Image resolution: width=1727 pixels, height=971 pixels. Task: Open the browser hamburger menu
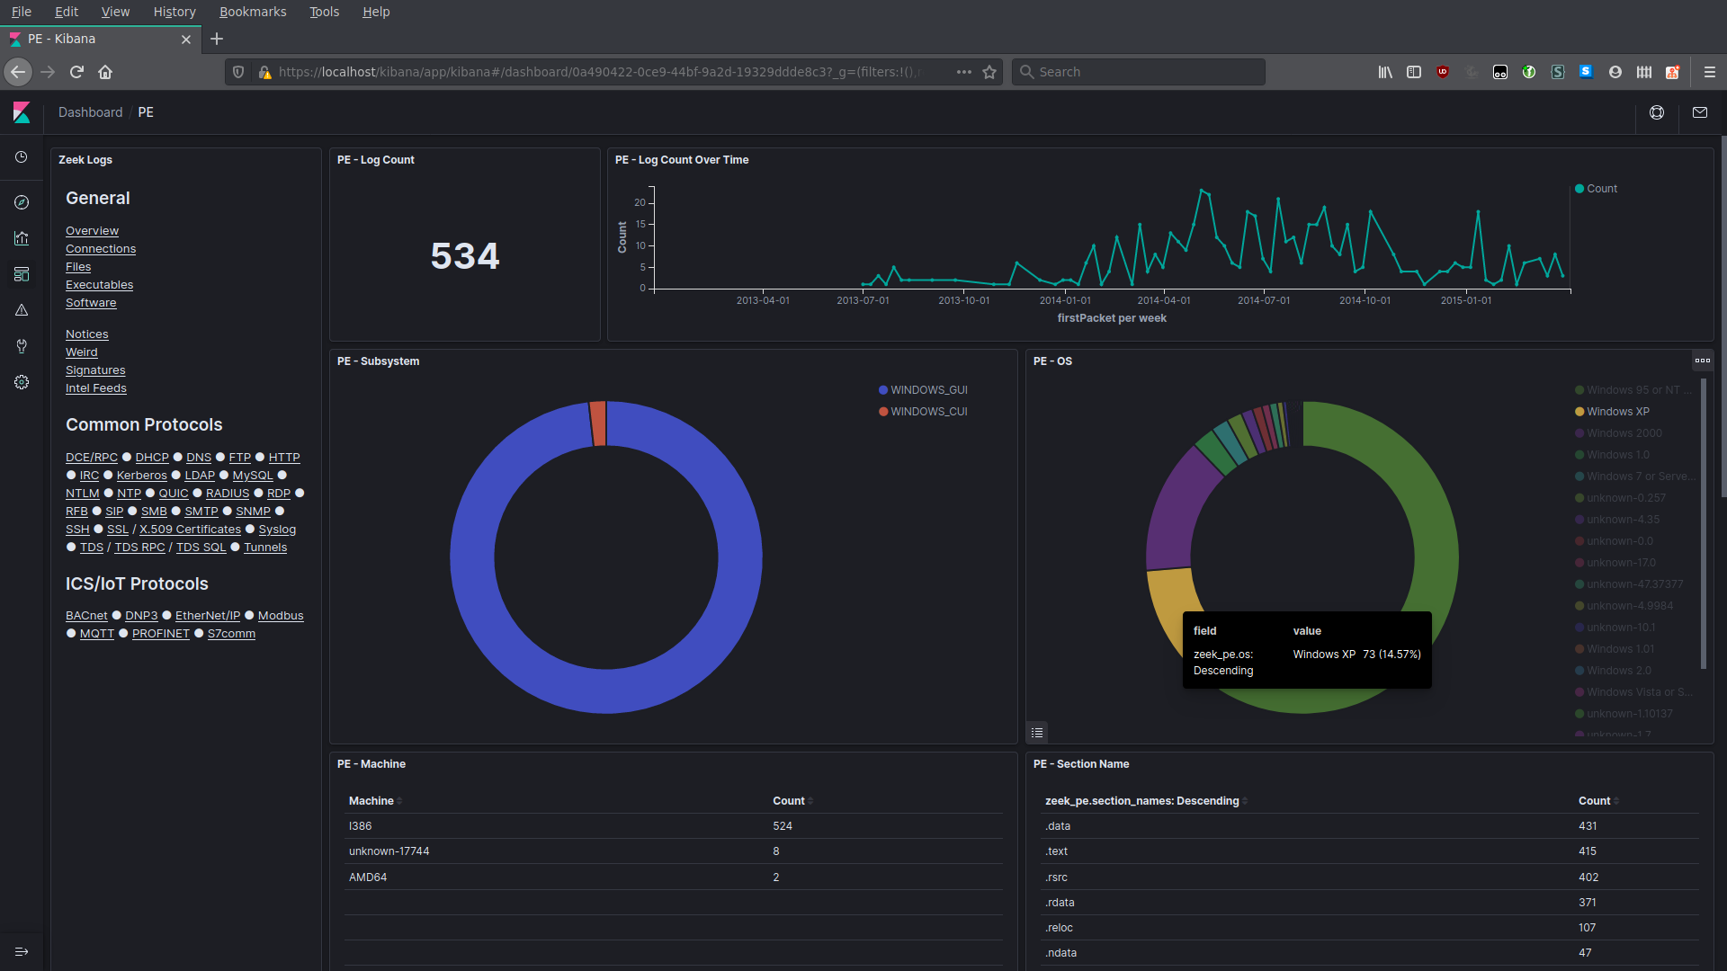pos(1710,72)
